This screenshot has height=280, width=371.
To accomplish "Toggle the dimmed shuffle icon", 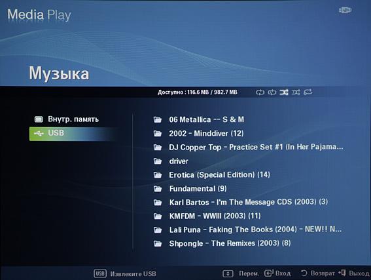I will 296,92.
